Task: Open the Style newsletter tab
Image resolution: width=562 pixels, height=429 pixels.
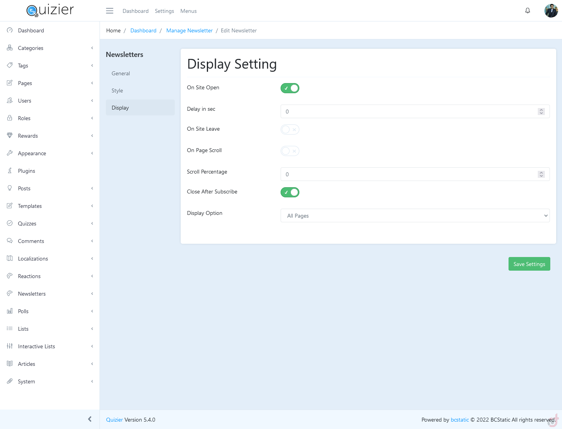Action: 117,90
